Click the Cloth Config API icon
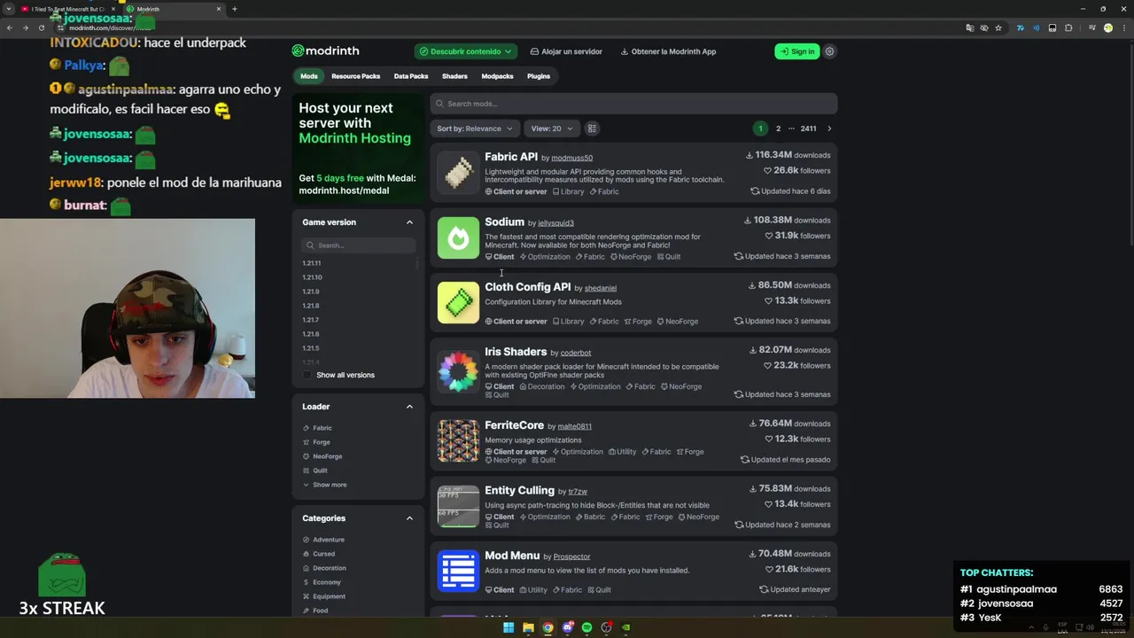Screen dimensions: 1134x638 point(458,302)
